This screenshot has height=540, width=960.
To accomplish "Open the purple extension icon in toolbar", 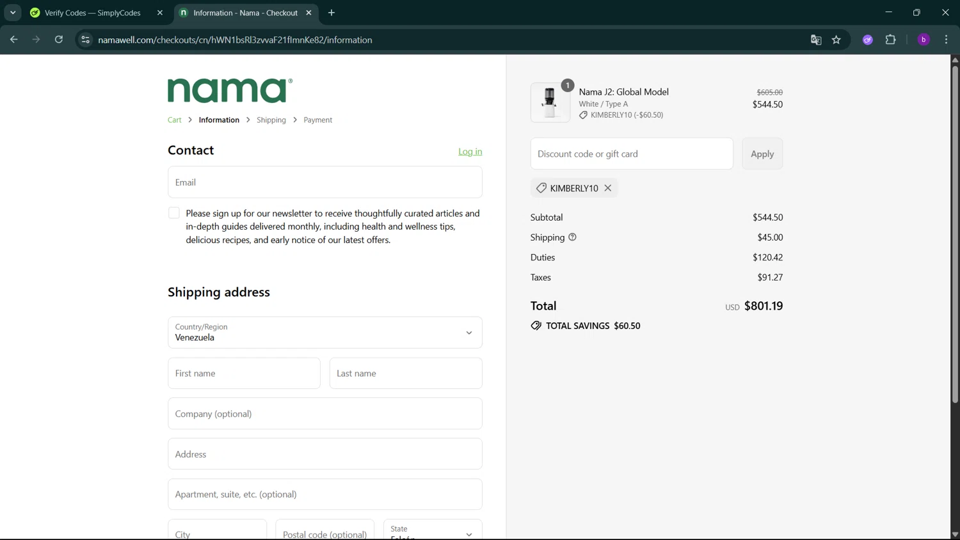I will 868,40.
